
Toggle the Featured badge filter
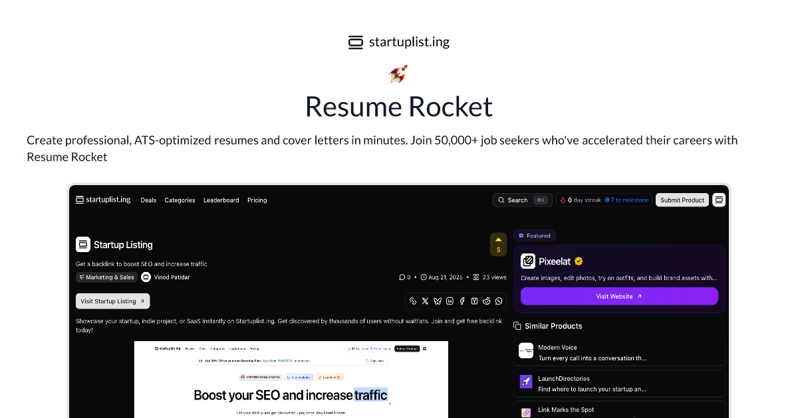click(534, 236)
